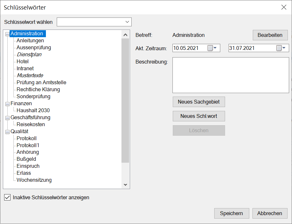The height and width of the screenshot is (224, 292).
Task: Open calendar picker for end date 31.07.2021
Action: click(x=281, y=48)
